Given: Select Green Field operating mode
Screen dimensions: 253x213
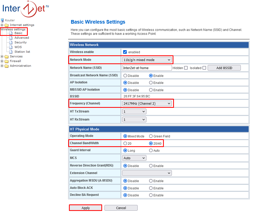Looking at the screenshot, I should point(151,136).
